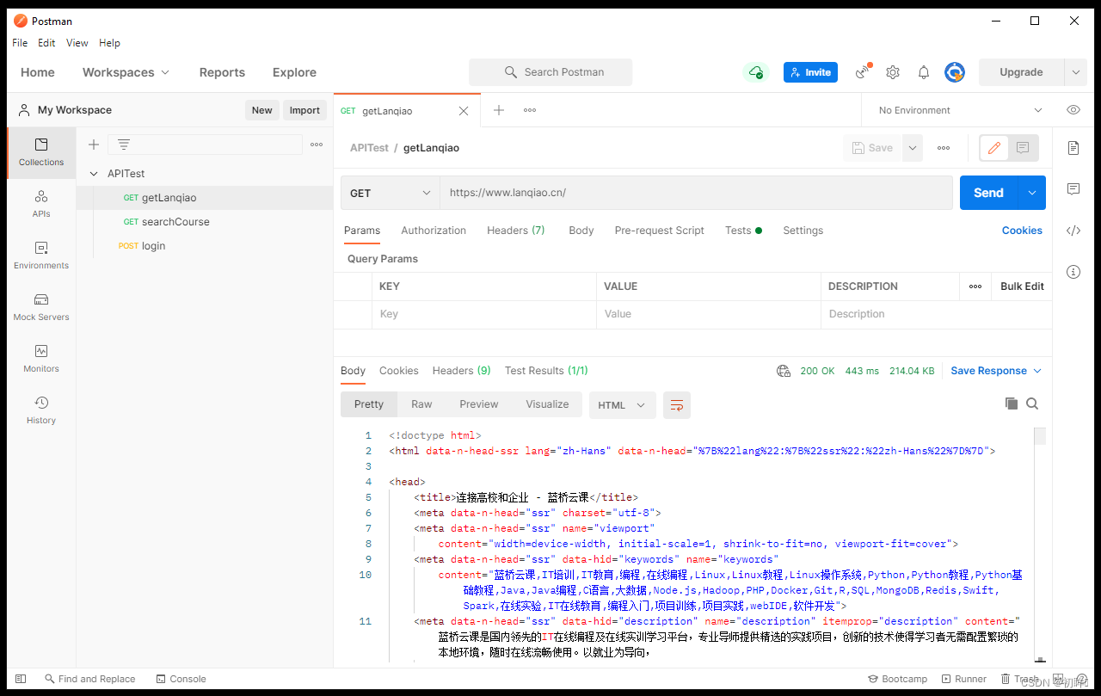
Task: Open the Workspaces dropdown
Action: [x=126, y=72]
